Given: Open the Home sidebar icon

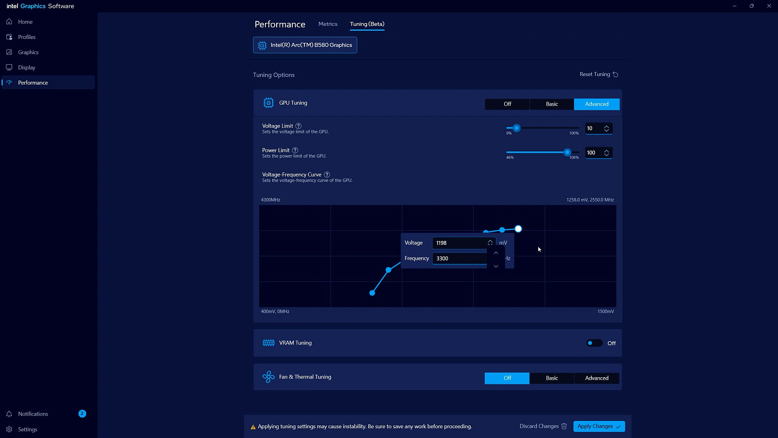Looking at the screenshot, I should (x=9, y=22).
